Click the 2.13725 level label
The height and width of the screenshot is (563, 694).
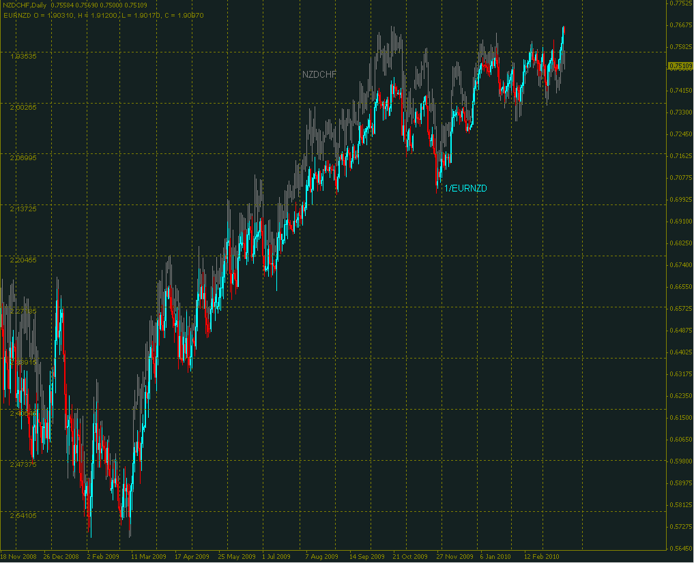(23, 209)
